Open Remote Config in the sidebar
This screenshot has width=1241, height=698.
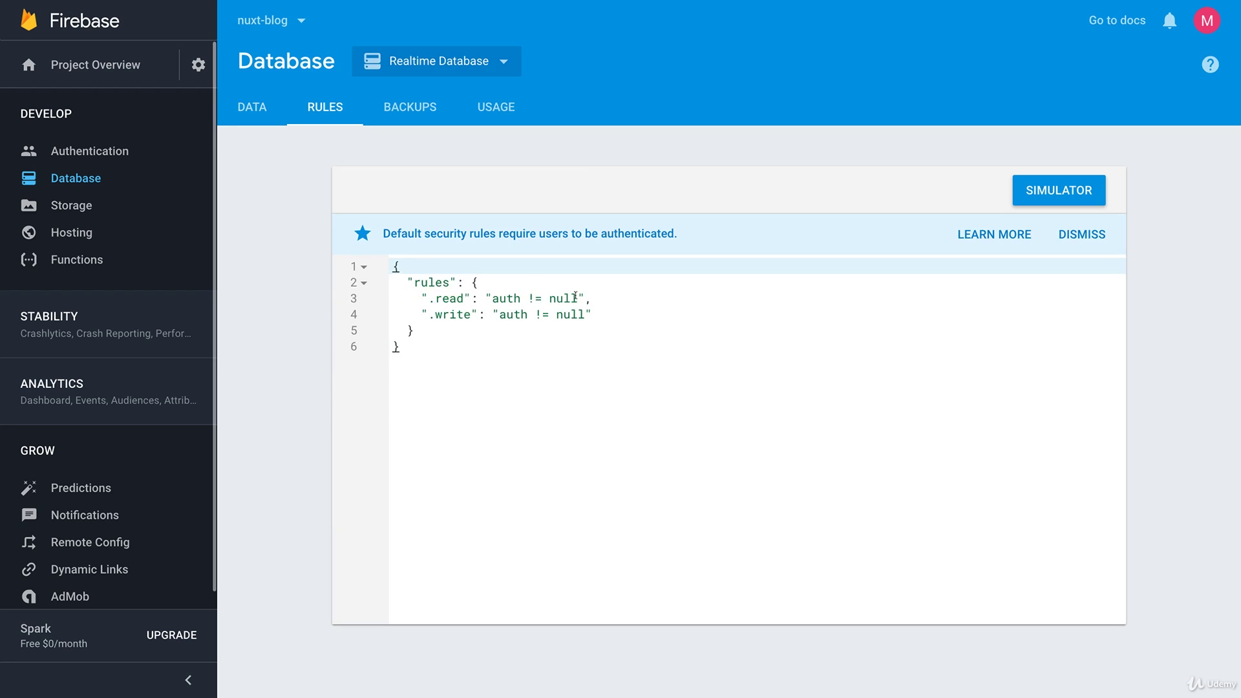tap(90, 542)
